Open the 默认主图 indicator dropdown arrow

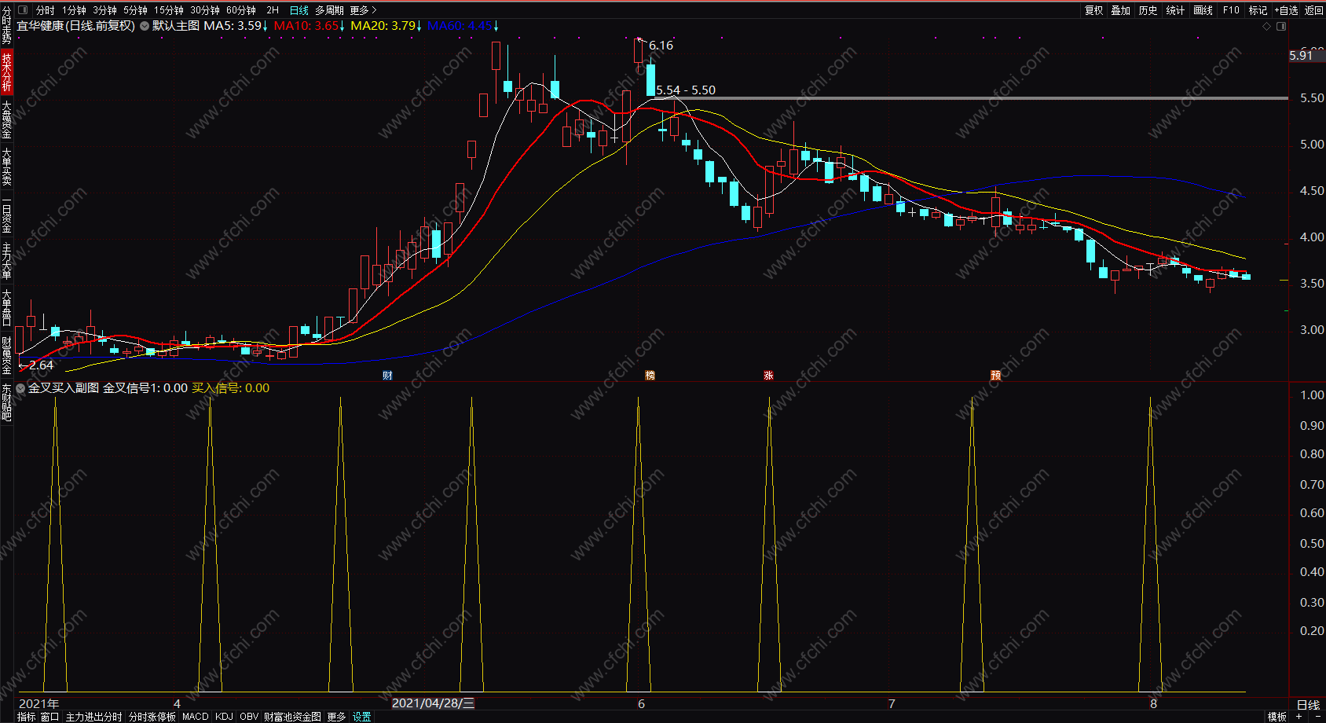click(145, 26)
